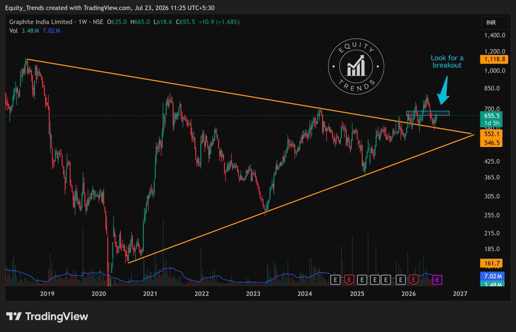Click the 2022 label on time axis
This screenshot has width=516, height=332.
pos(202,294)
